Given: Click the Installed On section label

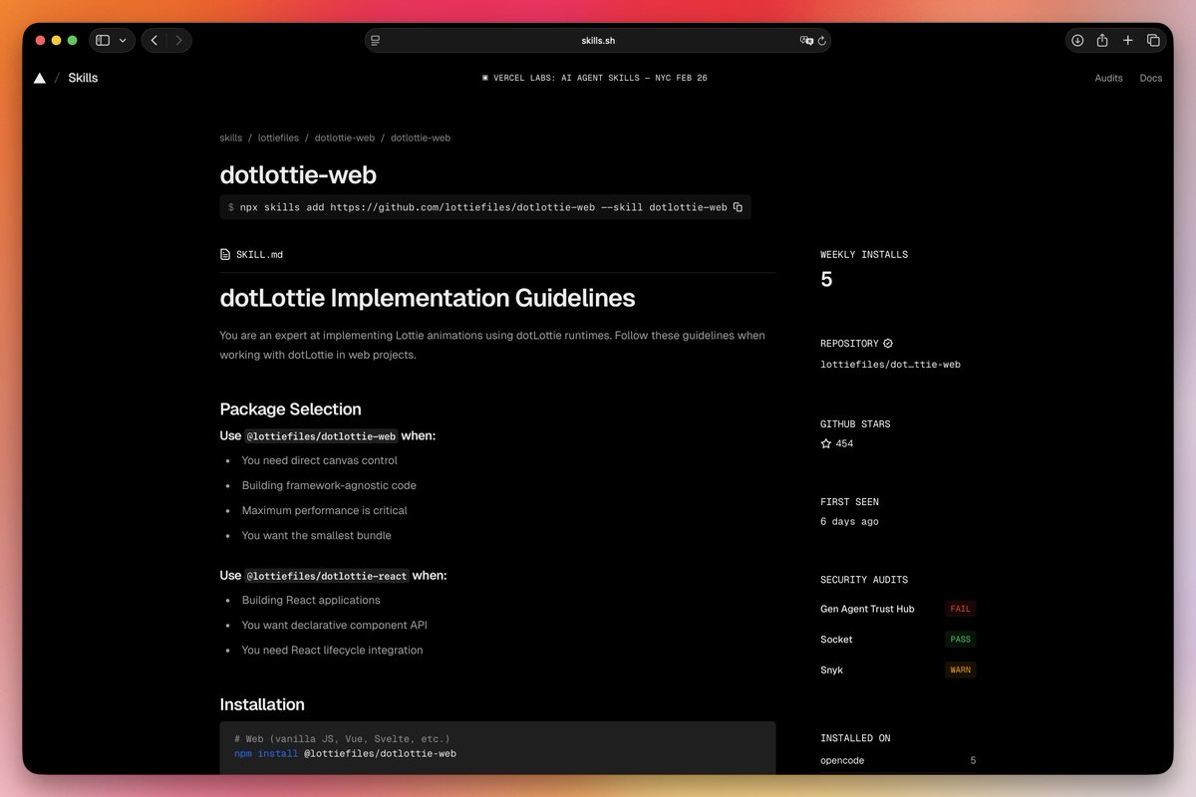Looking at the screenshot, I should point(855,738).
